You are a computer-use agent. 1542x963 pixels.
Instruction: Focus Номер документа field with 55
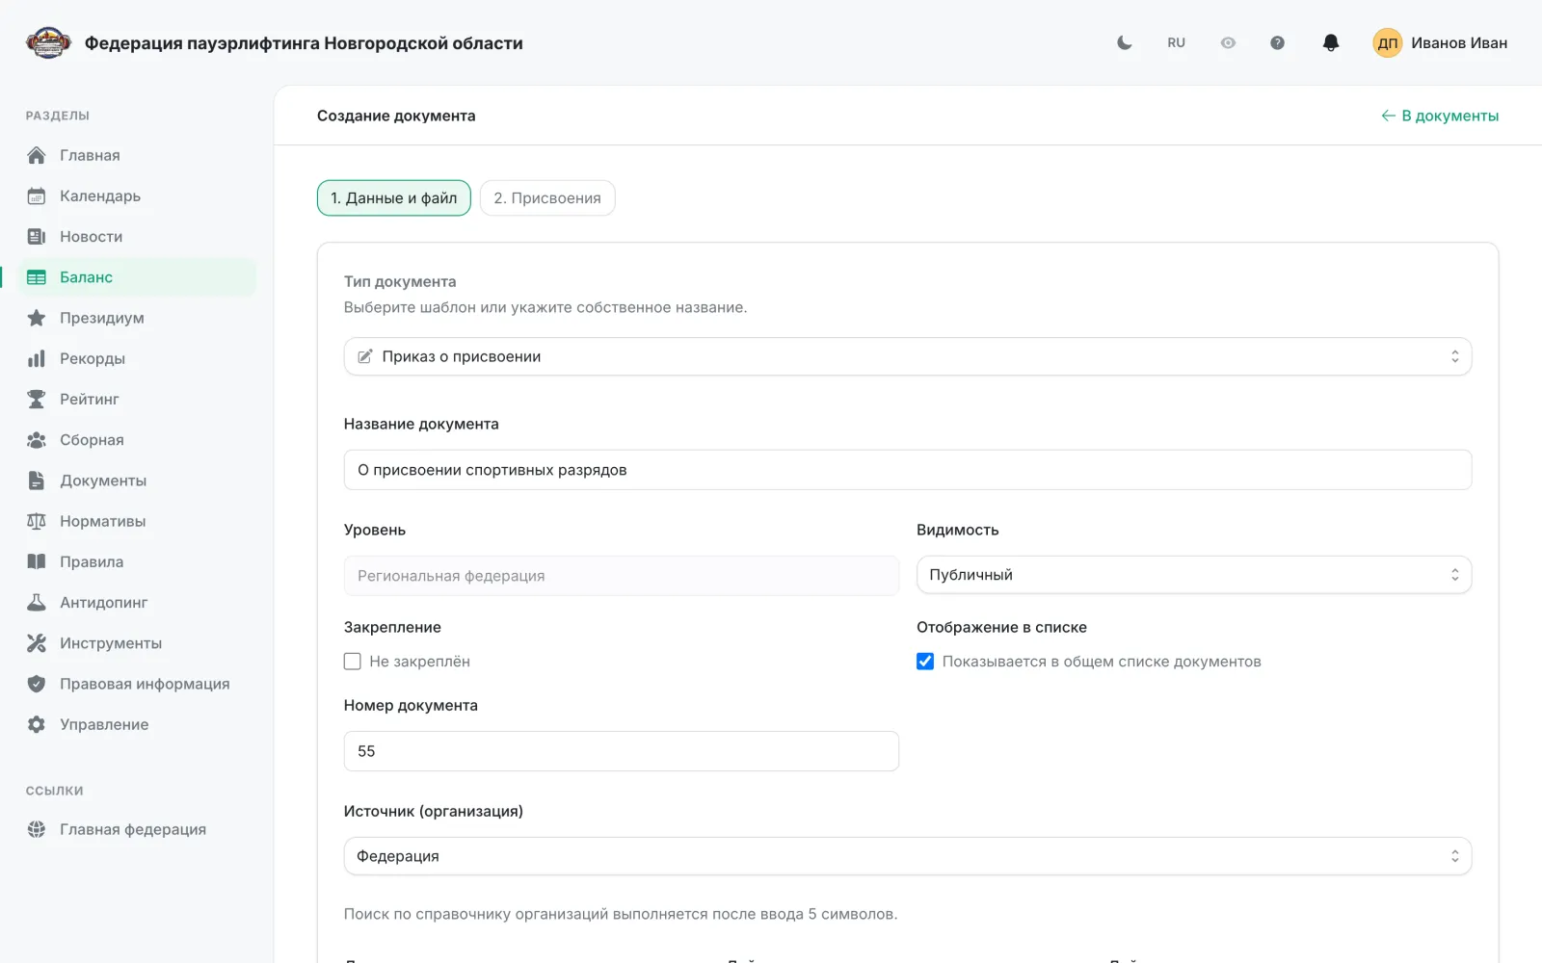622,751
